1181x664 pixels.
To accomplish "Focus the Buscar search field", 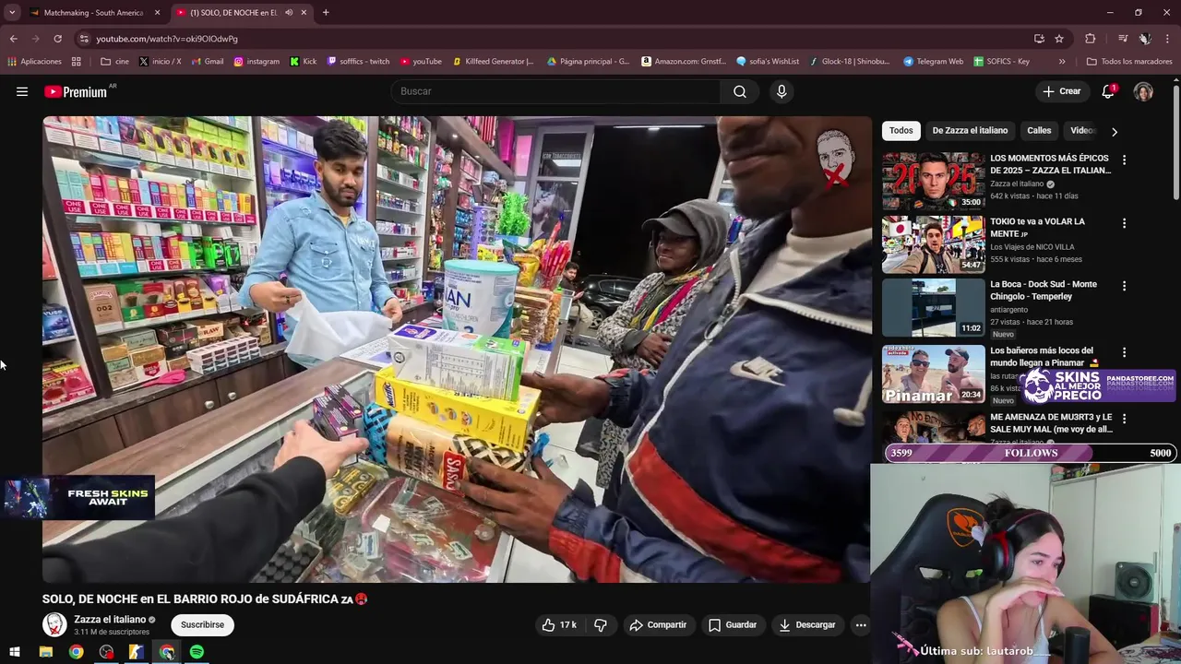I will pyautogui.click(x=556, y=91).
